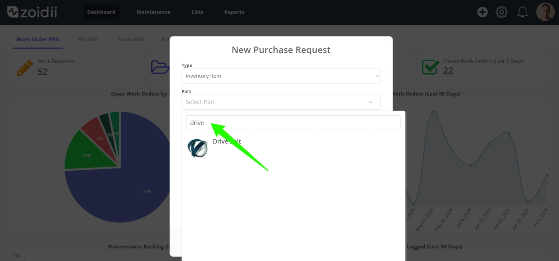Open the Reports menu
Screen dimensions: 559x261
234,12
